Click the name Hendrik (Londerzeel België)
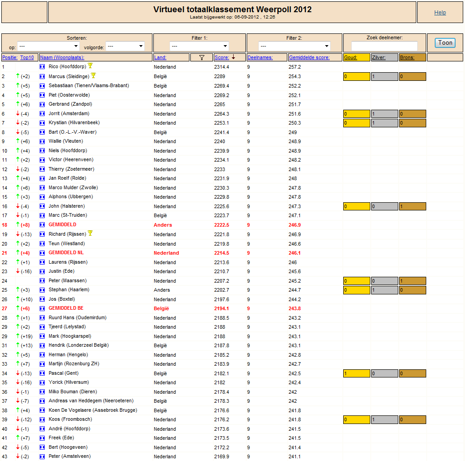The height and width of the screenshot is (461, 465). pyautogui.click(x=78, y=345)
